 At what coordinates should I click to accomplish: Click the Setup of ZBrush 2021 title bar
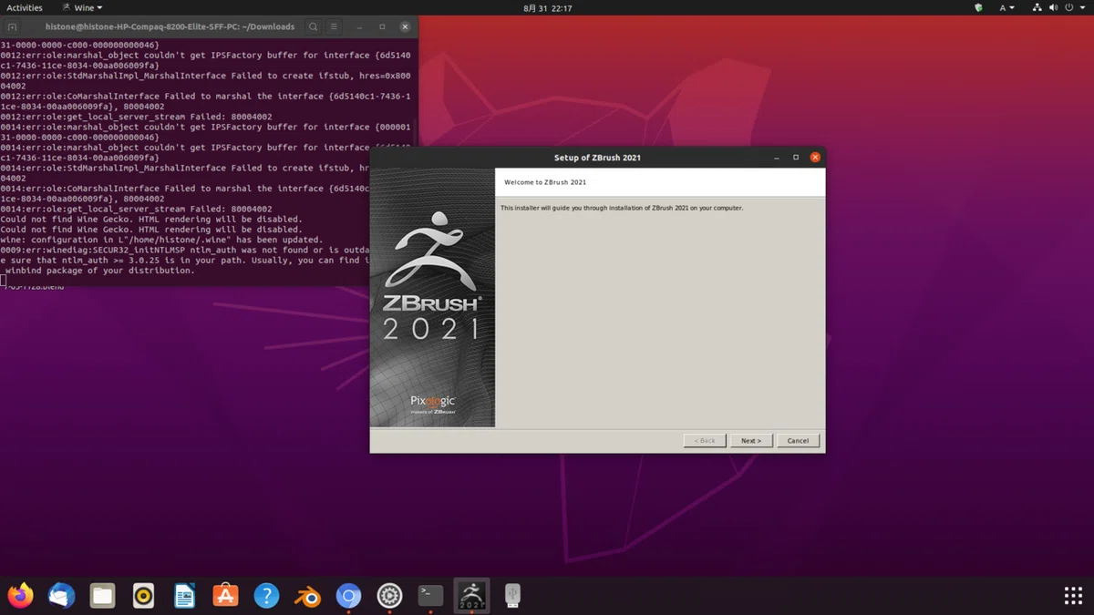click(x=597, y=158)
